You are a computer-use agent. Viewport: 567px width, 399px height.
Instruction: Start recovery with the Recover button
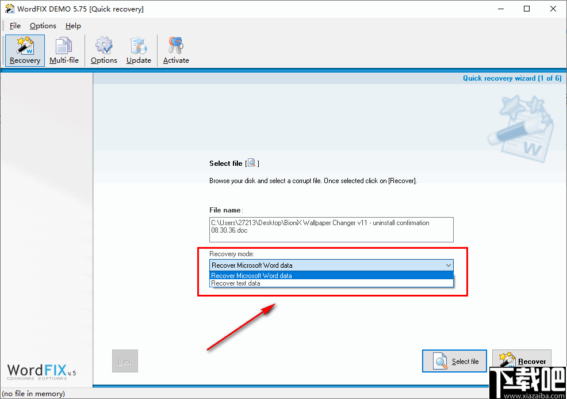click(x=522, y=361)
